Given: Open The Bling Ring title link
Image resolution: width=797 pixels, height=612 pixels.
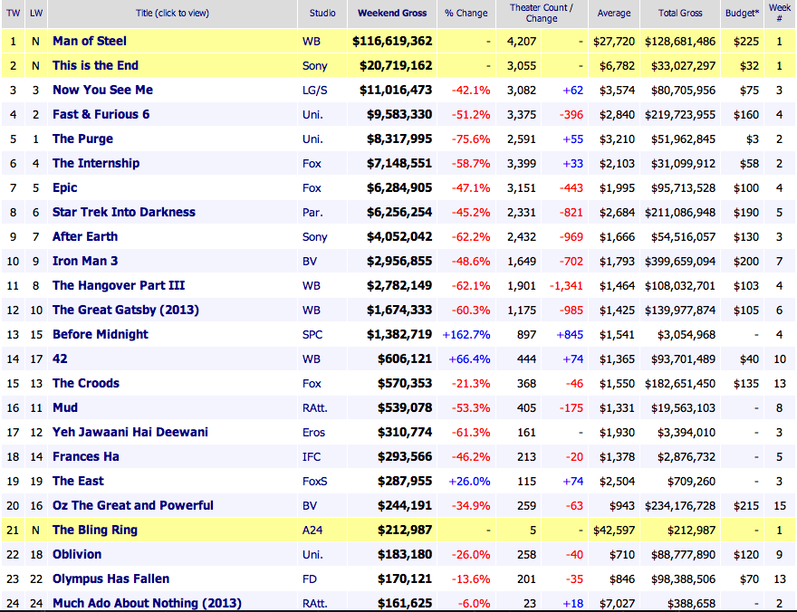Looking at the screenshot, I should [x=94, y=530].
